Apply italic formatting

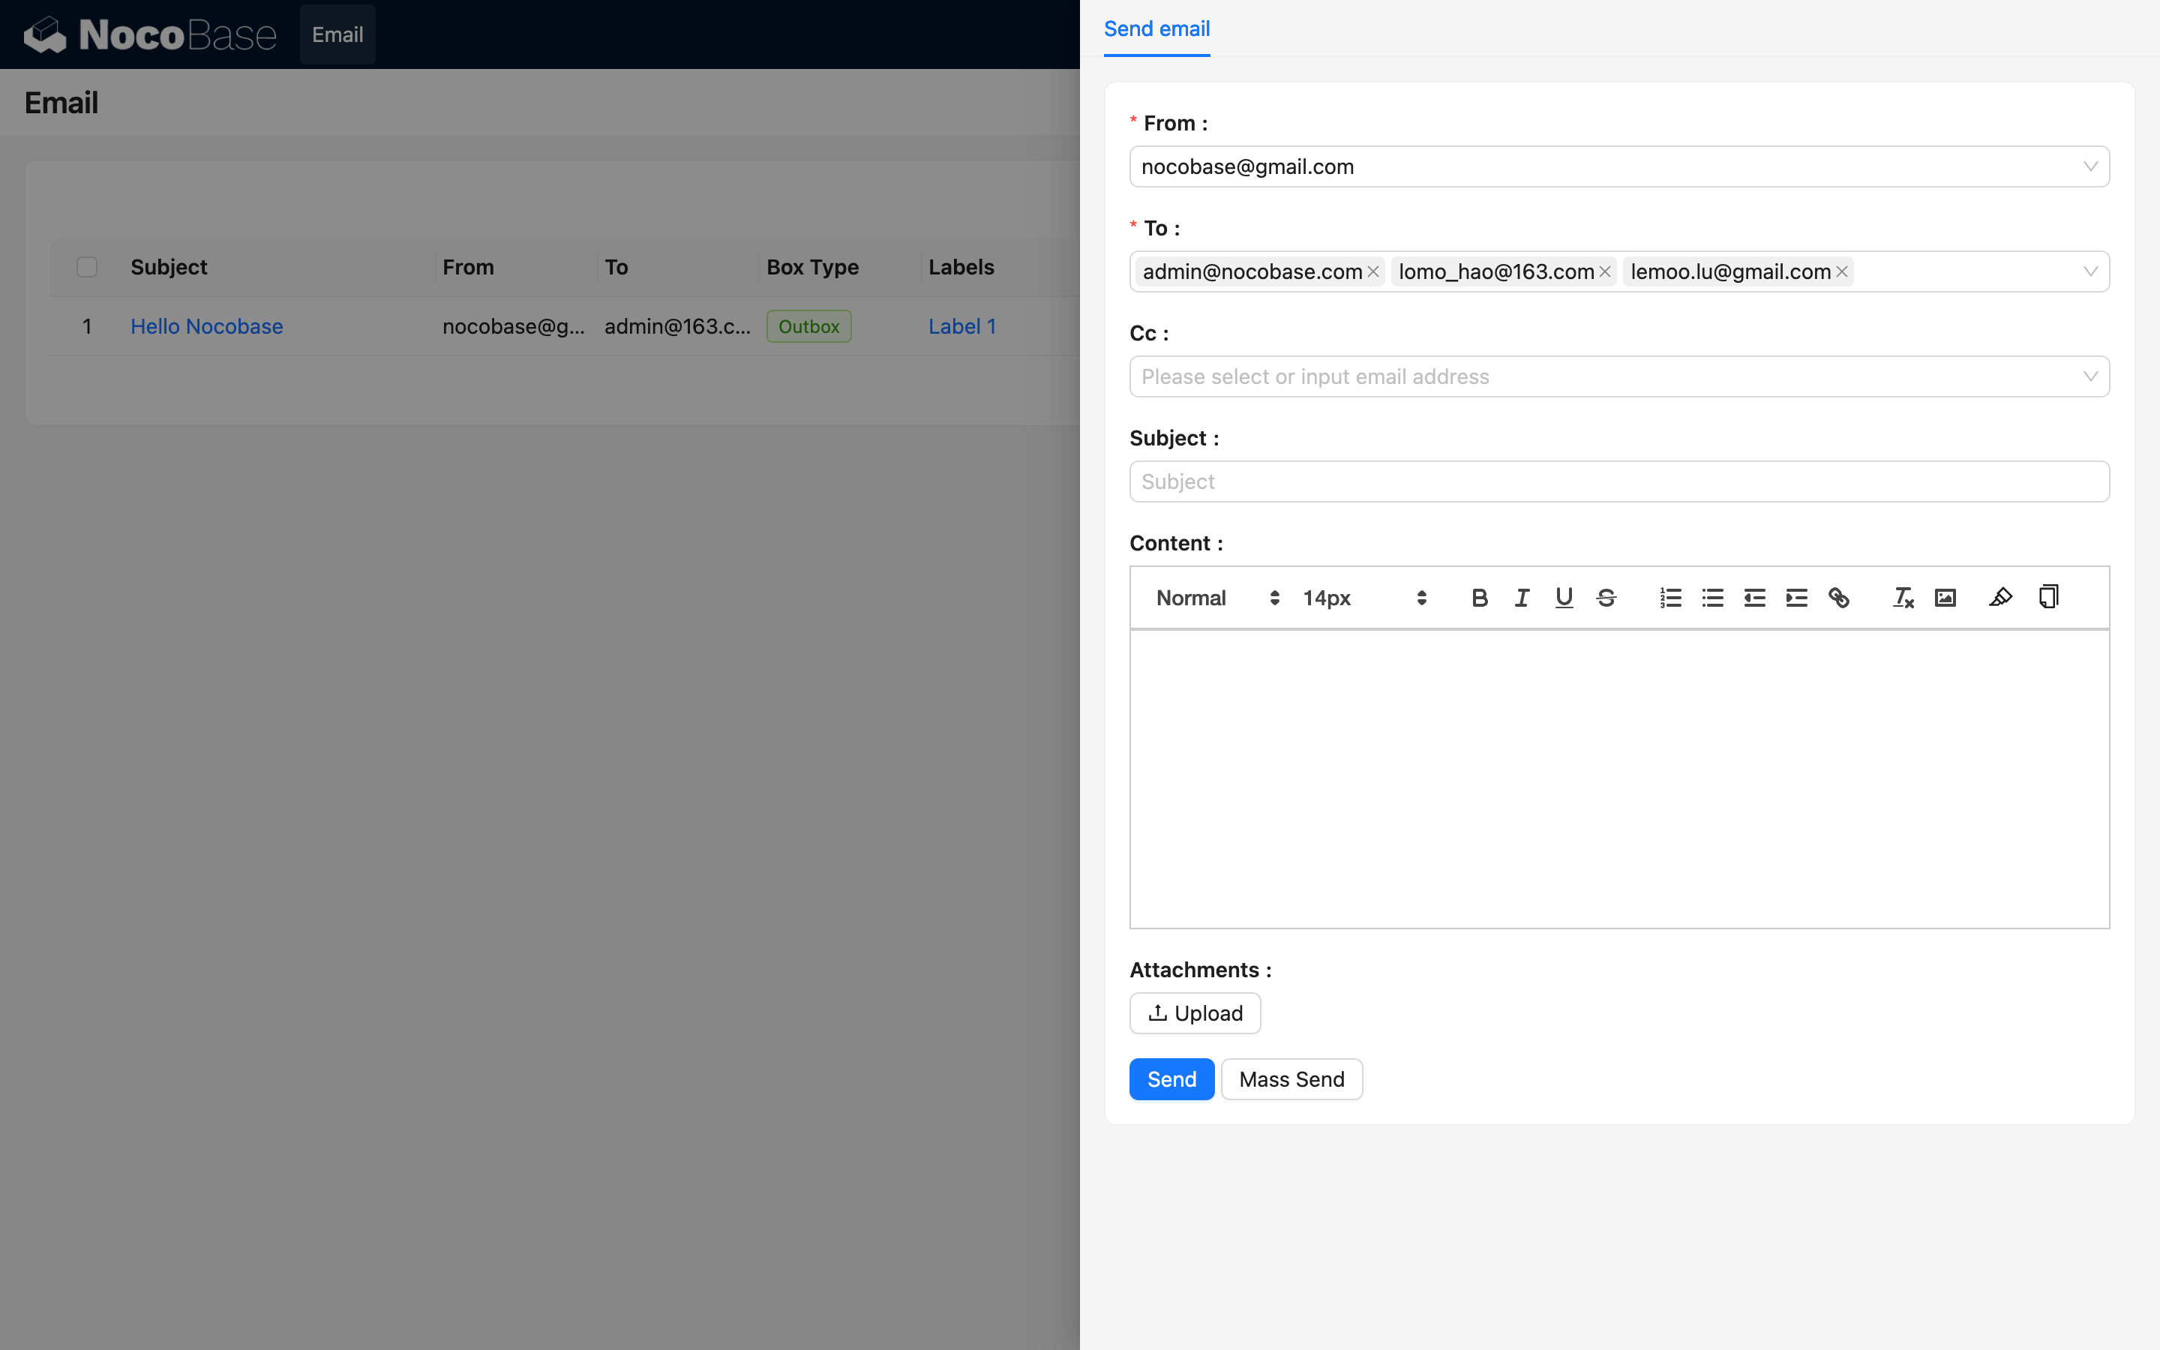(x=1522, y=598)
